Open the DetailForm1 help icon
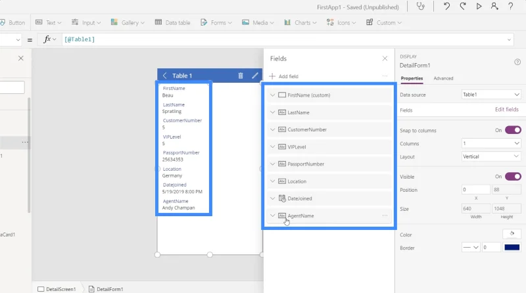 coord(517,62)
